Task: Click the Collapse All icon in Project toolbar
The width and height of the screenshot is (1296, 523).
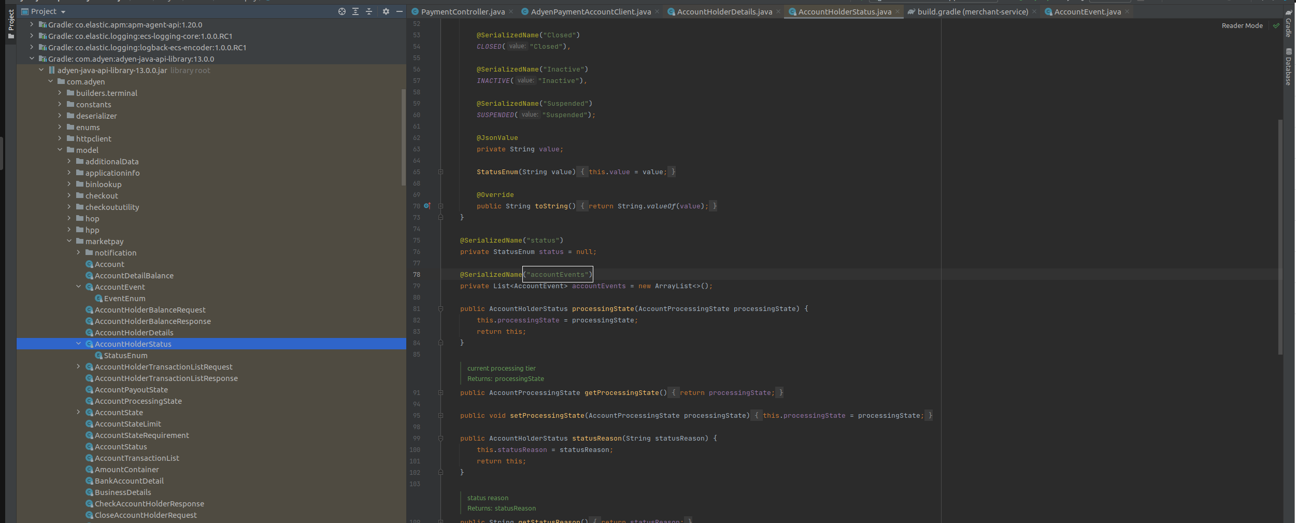Action: (x=368, y=11)
